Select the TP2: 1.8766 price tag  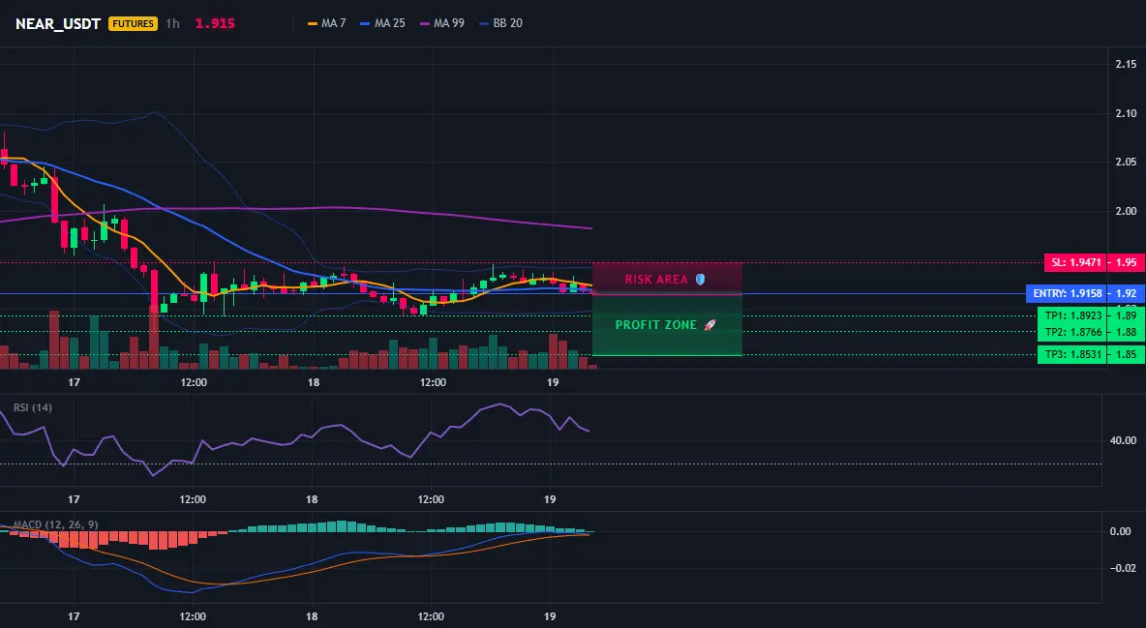coord(1072,332)
